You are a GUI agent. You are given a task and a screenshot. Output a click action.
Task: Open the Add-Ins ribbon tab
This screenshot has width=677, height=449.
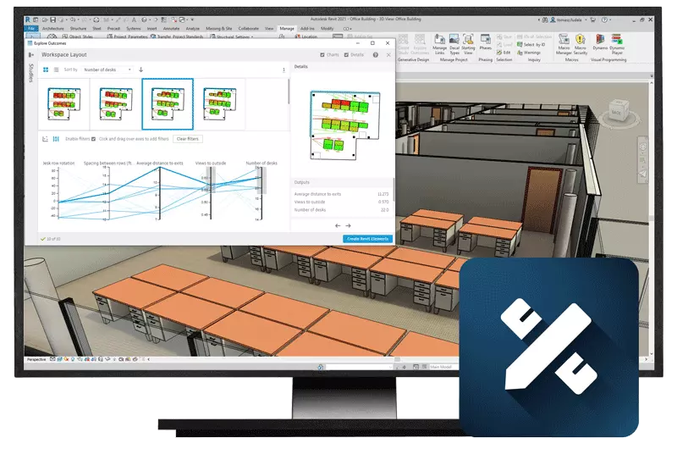tap(307, 29)
